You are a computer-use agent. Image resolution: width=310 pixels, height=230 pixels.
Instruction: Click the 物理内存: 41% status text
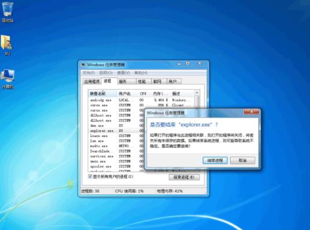coord(170,191)
